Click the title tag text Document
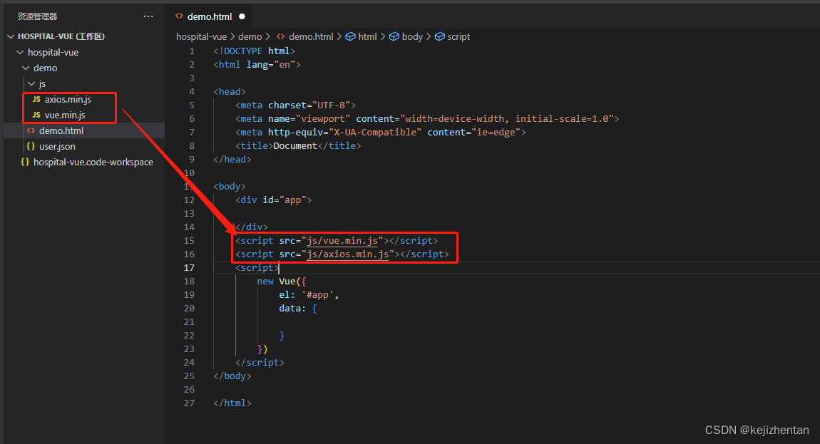 [295, 146]
